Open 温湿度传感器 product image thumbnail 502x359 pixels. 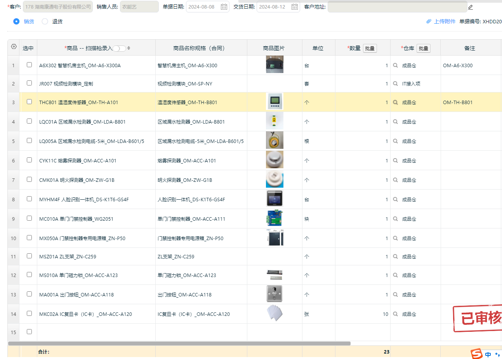coord(274,101)
